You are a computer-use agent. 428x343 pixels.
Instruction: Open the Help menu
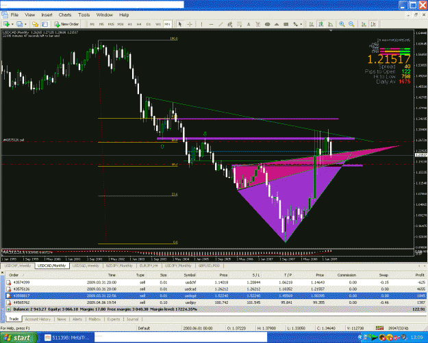tap(124, 15)
